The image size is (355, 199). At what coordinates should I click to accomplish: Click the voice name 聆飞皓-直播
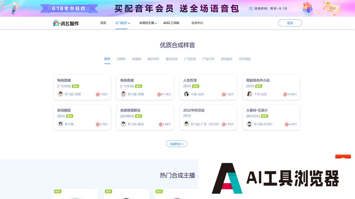point(73,94)
